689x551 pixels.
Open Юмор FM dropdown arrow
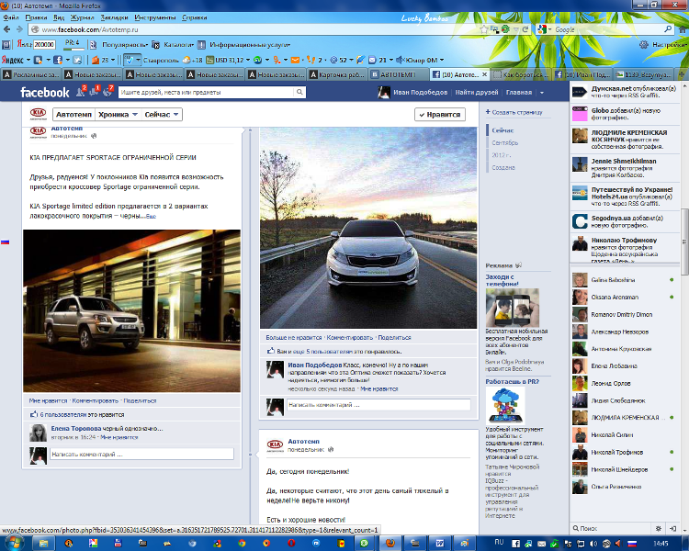coord(442,60)
